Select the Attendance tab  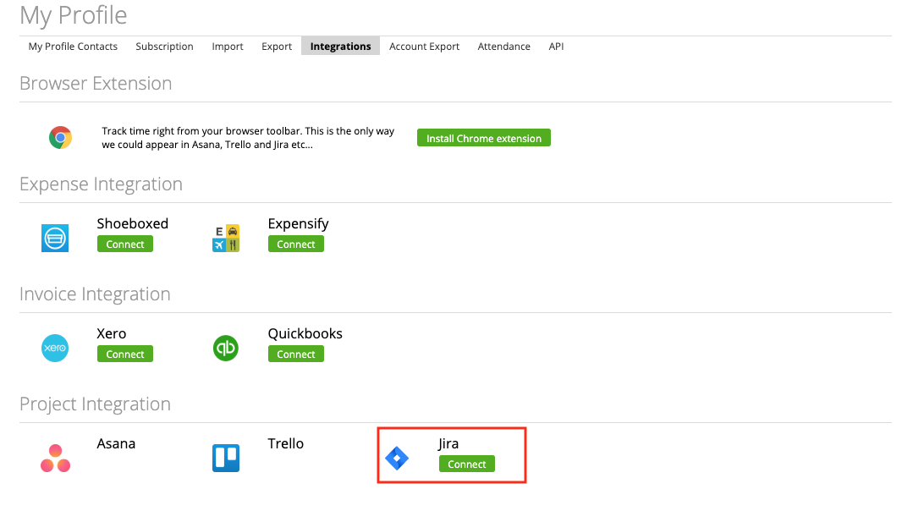tap(503, 47)
